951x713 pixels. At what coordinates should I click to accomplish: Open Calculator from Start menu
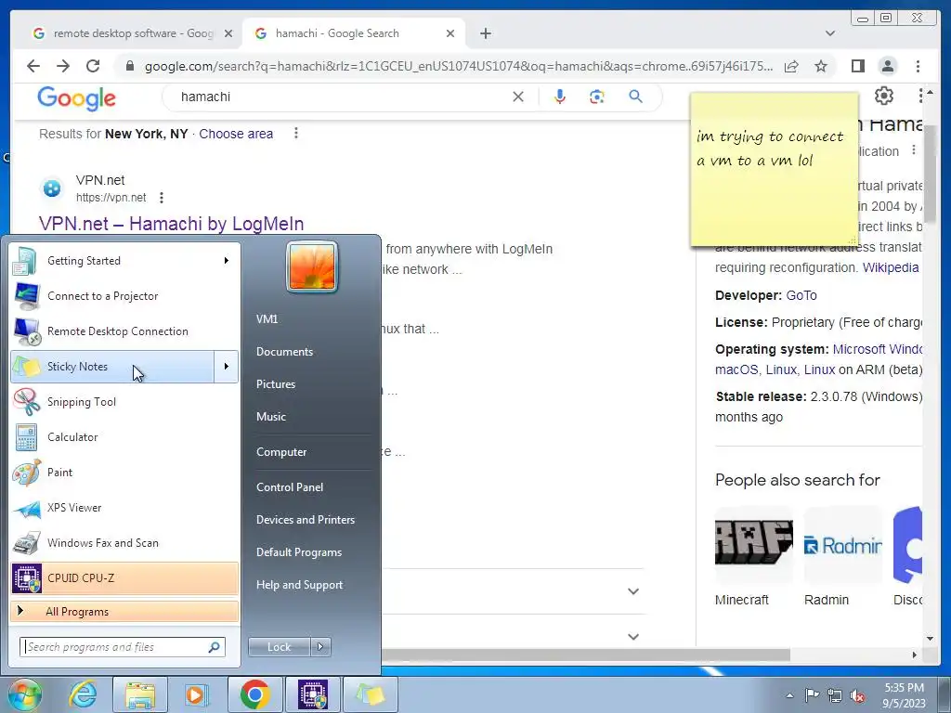coord(124,436)
